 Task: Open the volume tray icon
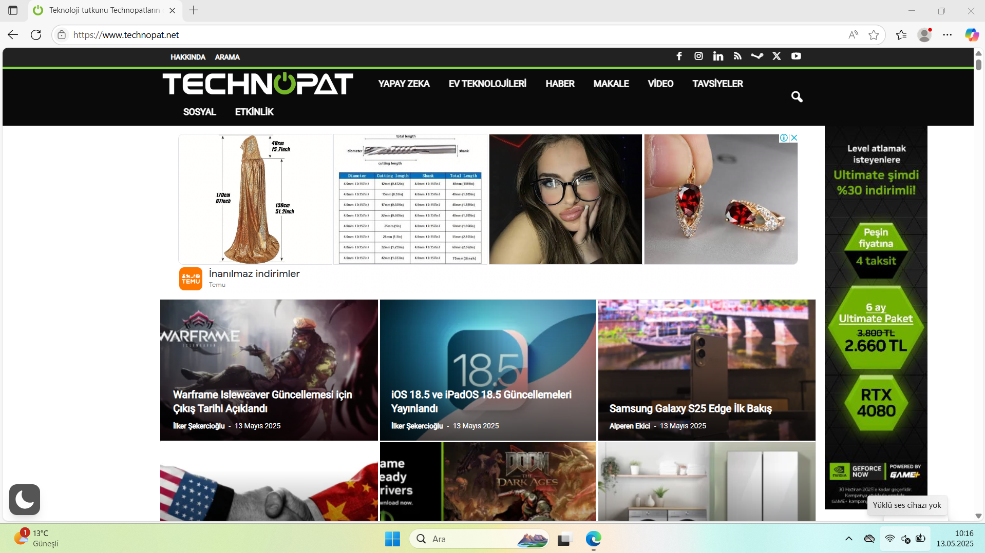906,539
